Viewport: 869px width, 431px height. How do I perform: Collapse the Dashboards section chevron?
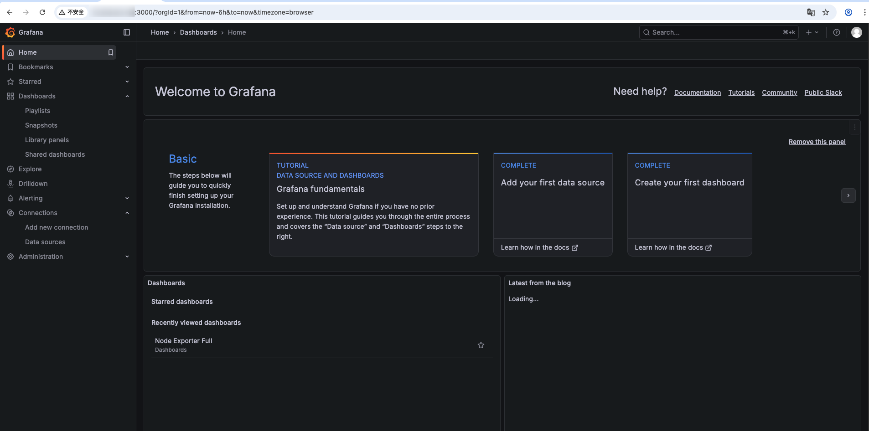click(x=127, y=96)
